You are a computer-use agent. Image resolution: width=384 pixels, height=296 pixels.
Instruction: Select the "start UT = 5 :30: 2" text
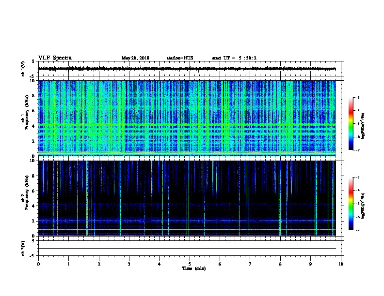234,58
